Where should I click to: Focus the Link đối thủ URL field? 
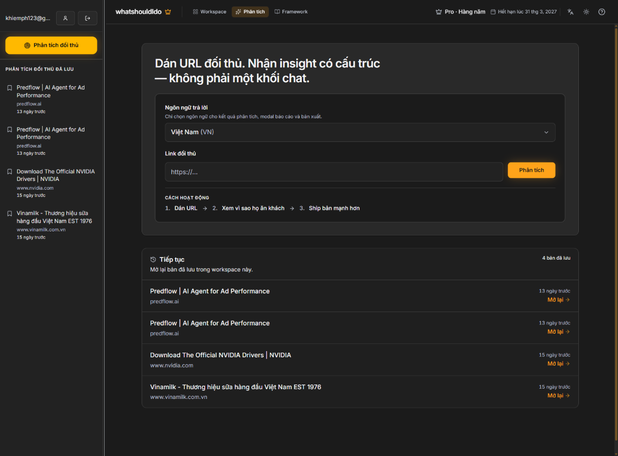334,172
